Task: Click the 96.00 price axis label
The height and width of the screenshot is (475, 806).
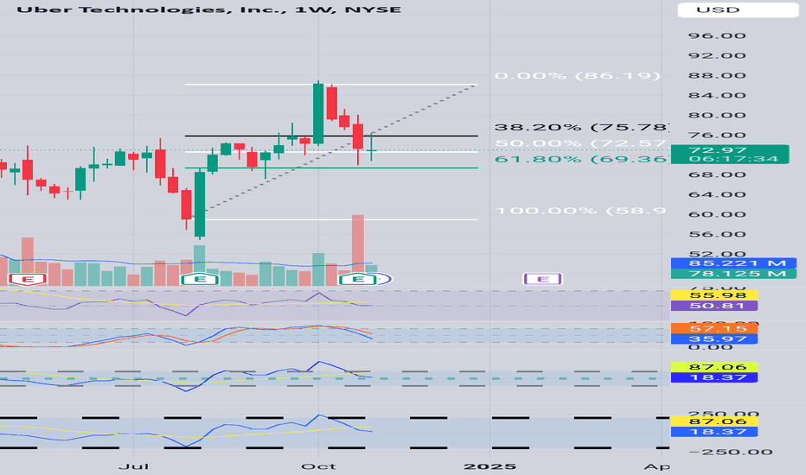Action: [x=718, y=35]
